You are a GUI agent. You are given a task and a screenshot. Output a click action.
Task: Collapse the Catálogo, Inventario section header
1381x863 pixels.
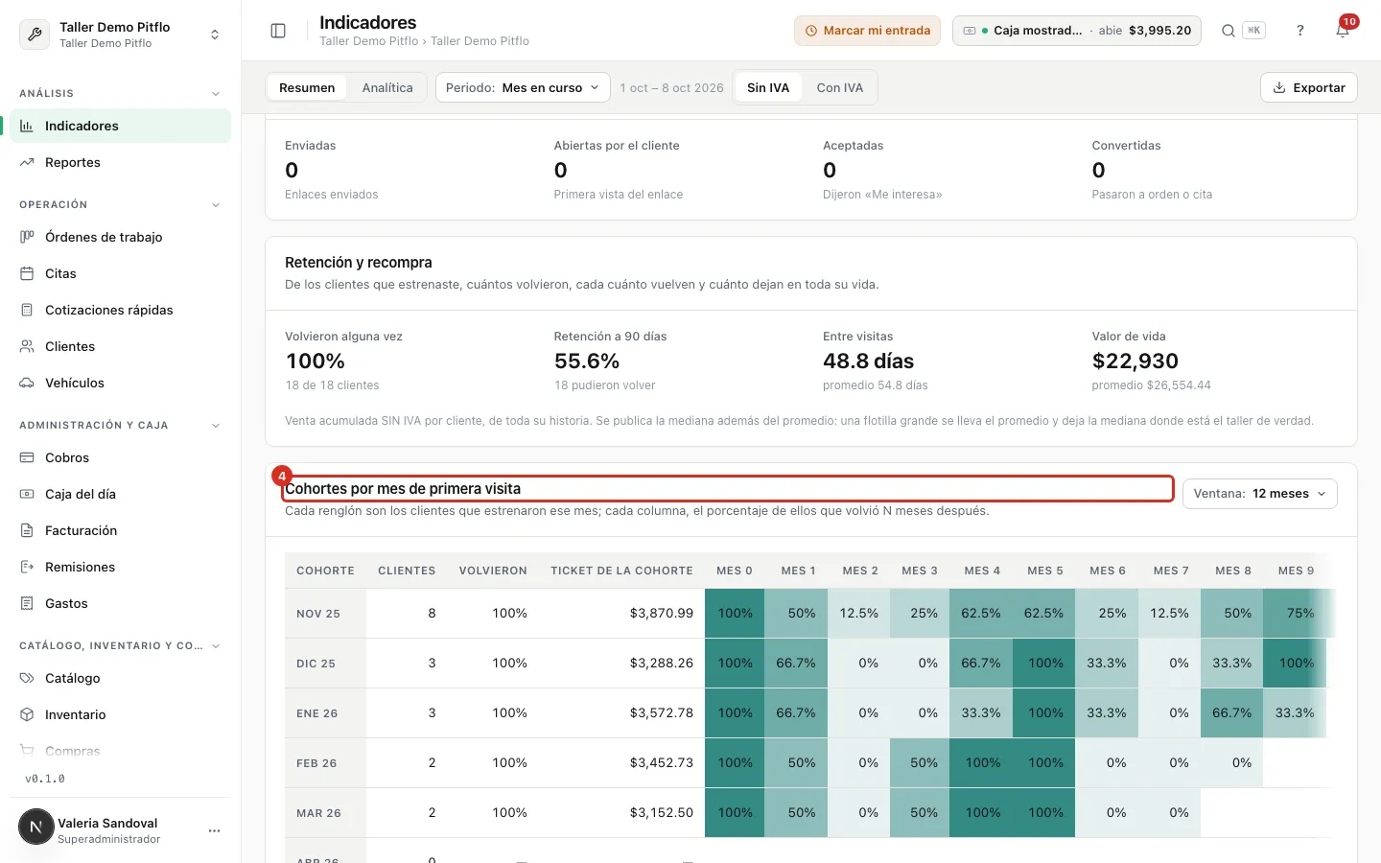[120, 645]
